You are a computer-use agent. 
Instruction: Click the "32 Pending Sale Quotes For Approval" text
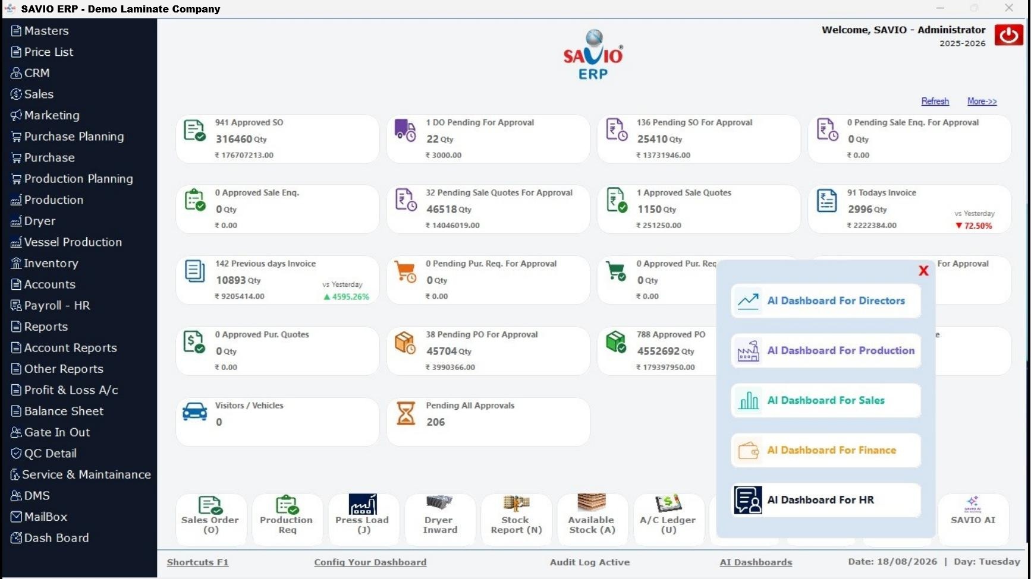click(x=499, y=193)
